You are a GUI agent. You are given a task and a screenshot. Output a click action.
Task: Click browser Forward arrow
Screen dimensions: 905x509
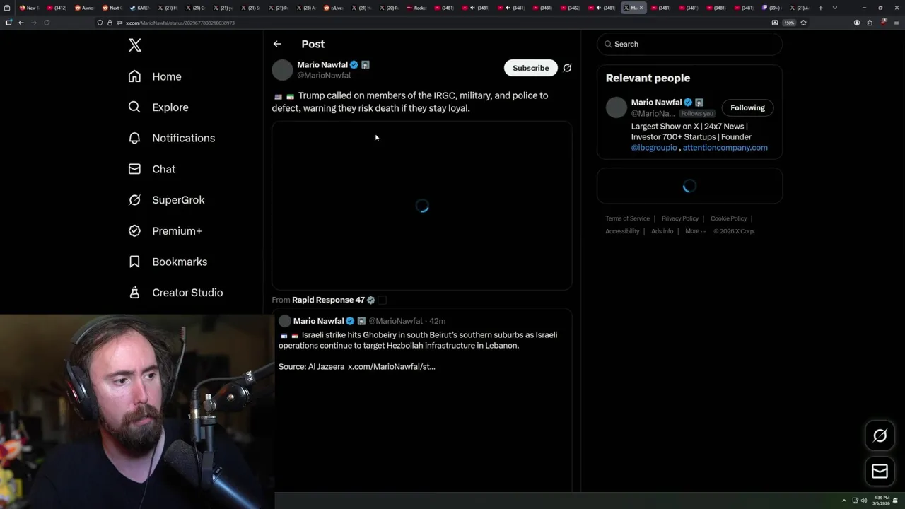pyautogui.click(x=33, y=23)
